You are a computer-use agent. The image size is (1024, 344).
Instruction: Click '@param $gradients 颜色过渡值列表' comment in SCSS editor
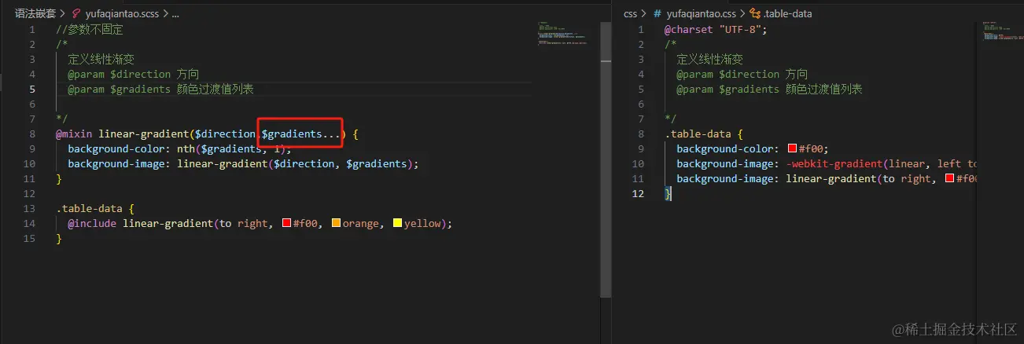click(160, 89)
